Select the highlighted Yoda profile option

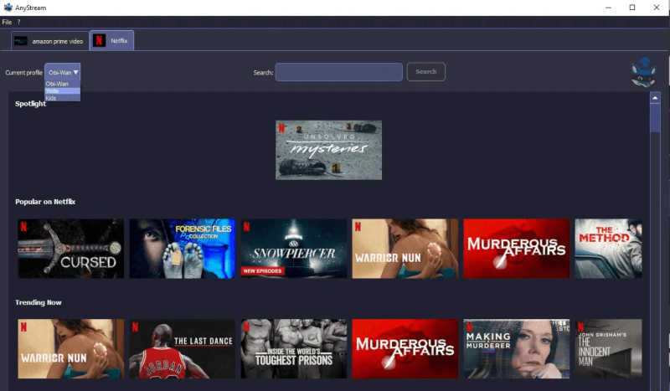(x=62, y=90)
